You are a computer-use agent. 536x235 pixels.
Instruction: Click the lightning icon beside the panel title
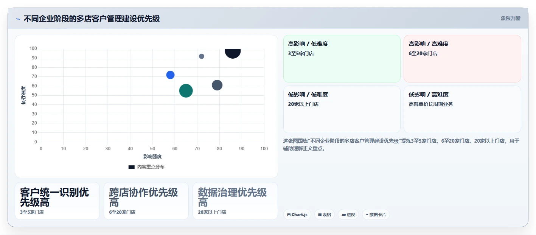(18, 19)
